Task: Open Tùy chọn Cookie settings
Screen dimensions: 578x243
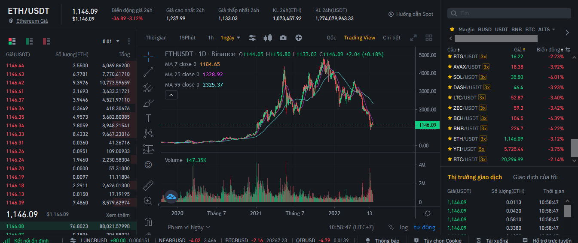Action: click(438, 240)
